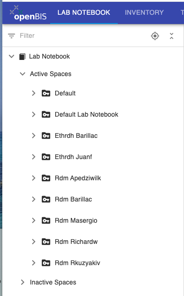The width and height of the screenshot is (184, 296).
Task: Click the Ethrdh Juanf key-folder icon
Action: (46, 157)
